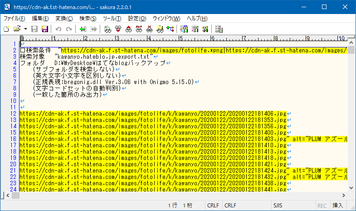
Task: Find previous with up-arrow binoculars icon
Action: point(128,29)
